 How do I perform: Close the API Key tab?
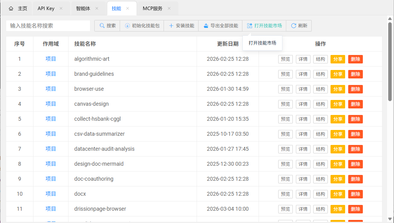[61, 8]
